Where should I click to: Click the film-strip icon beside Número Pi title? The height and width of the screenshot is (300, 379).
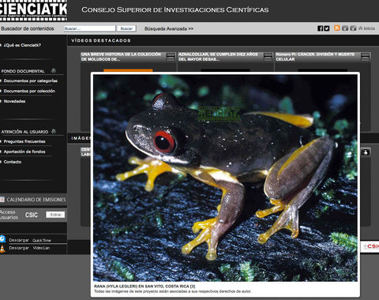point(366,57)
